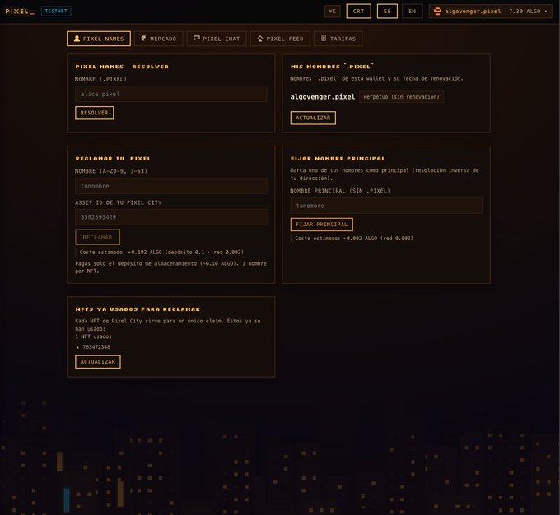Click the Mis Nombres `.pixel` heading
Screen dimensions: 560x515
pyautogui.click(x=332, y=67)
